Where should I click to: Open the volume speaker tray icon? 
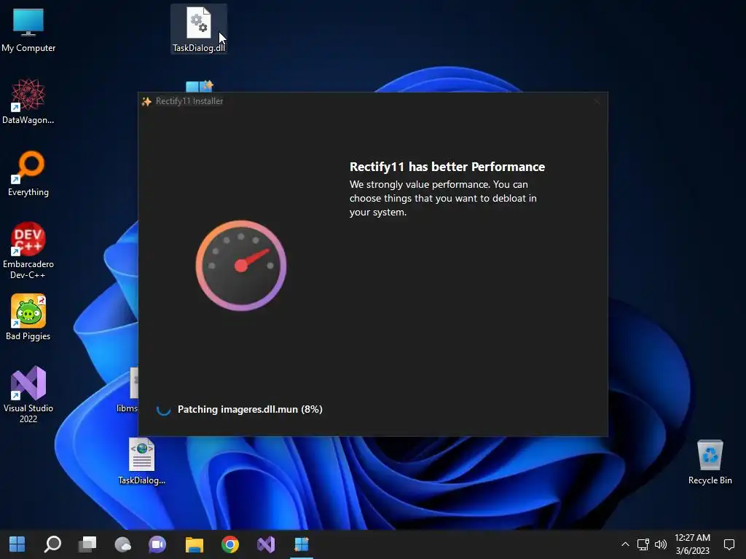[x=660, y=544]
